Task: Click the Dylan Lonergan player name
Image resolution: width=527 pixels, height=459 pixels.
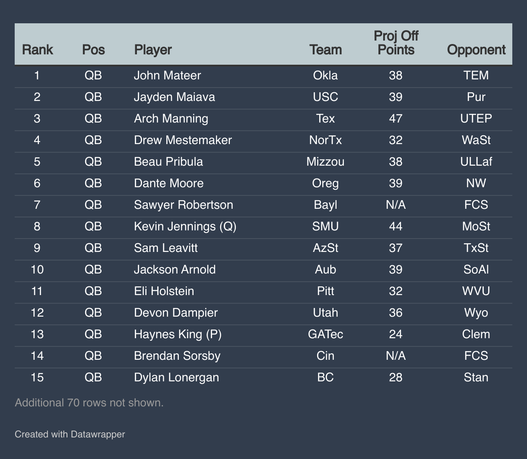Action: 176,377
